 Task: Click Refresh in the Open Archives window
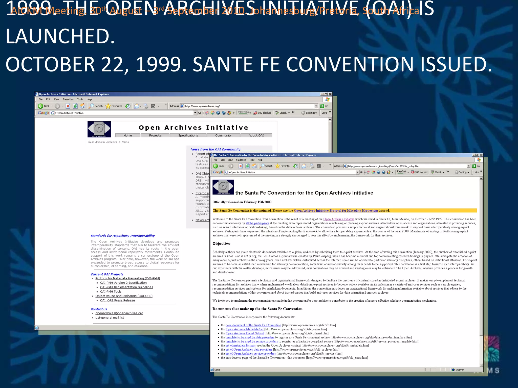(x=75, y=106)
